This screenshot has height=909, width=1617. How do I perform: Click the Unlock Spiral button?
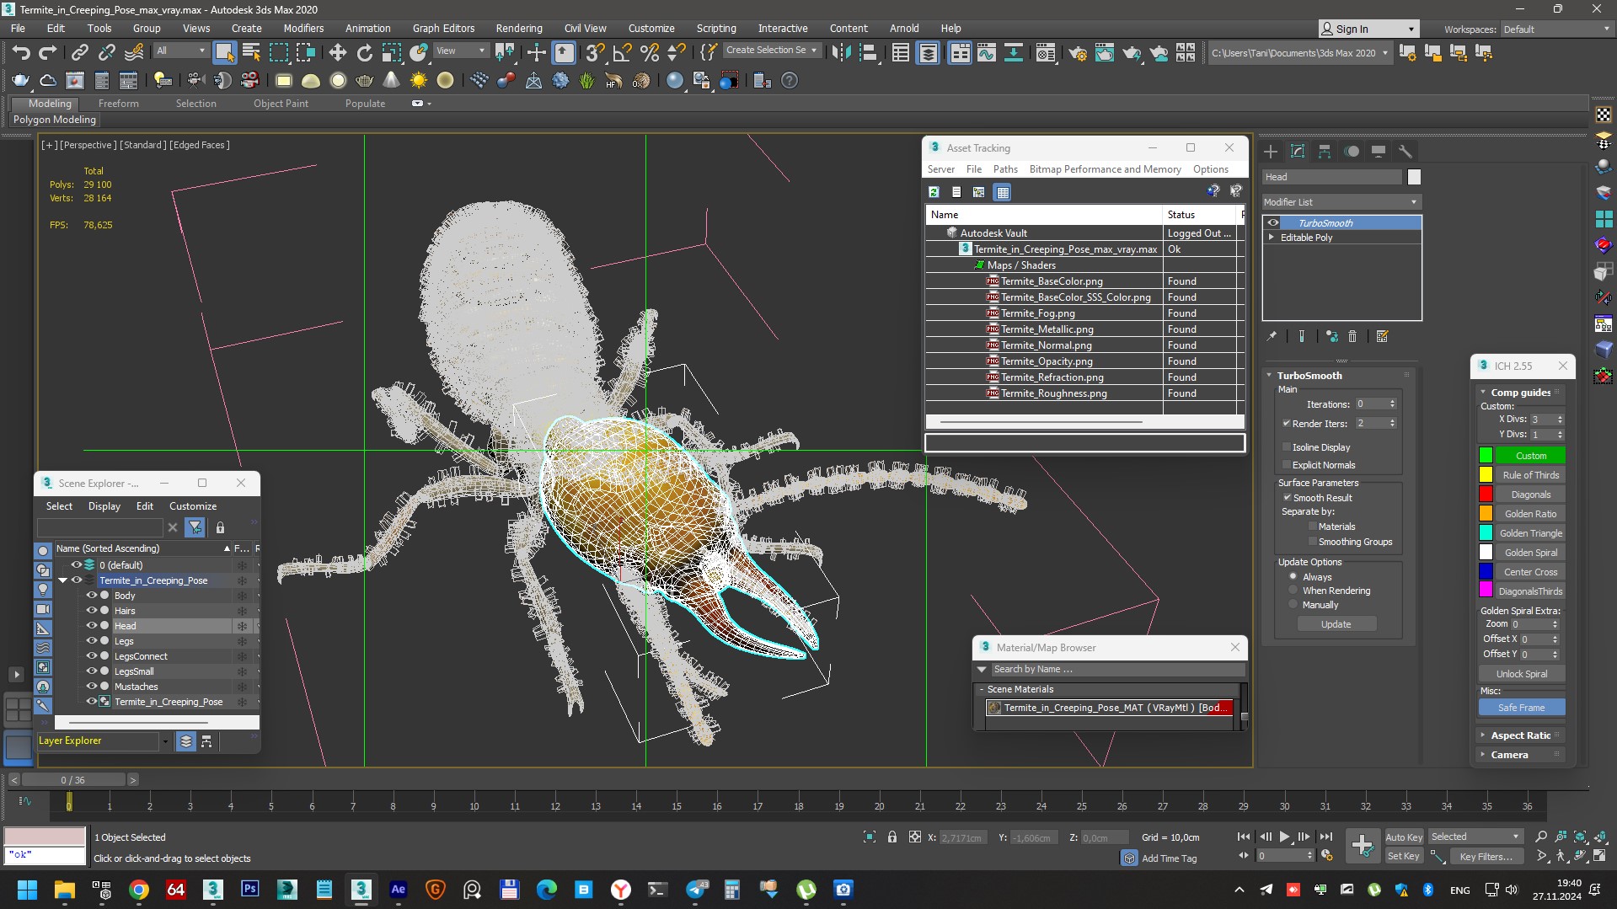coord(1521,674)
